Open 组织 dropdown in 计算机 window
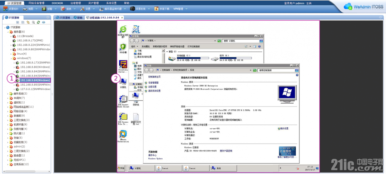 point(134,46)
